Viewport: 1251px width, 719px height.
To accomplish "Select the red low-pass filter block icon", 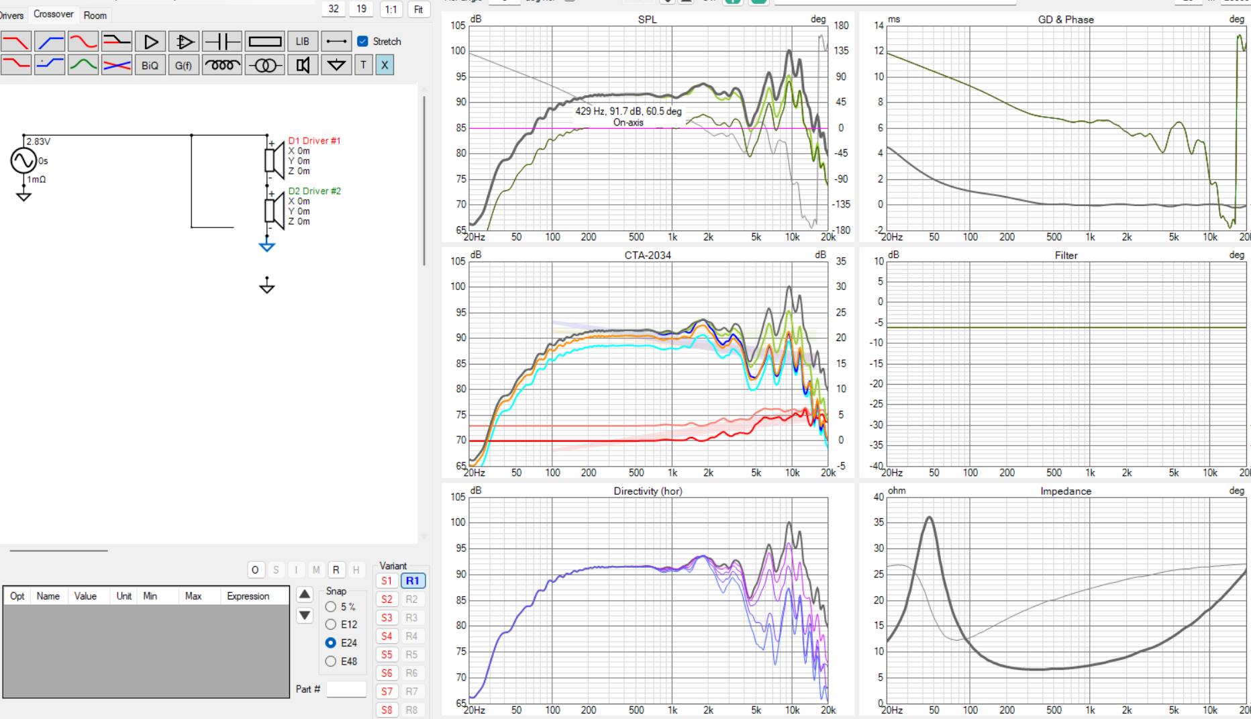I will [16, 42].
